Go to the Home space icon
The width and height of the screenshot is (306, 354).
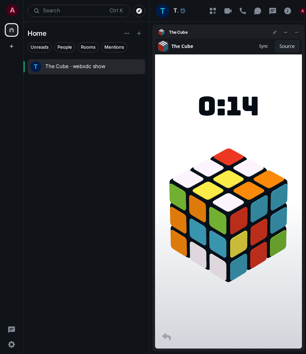[x=12, y=30]
